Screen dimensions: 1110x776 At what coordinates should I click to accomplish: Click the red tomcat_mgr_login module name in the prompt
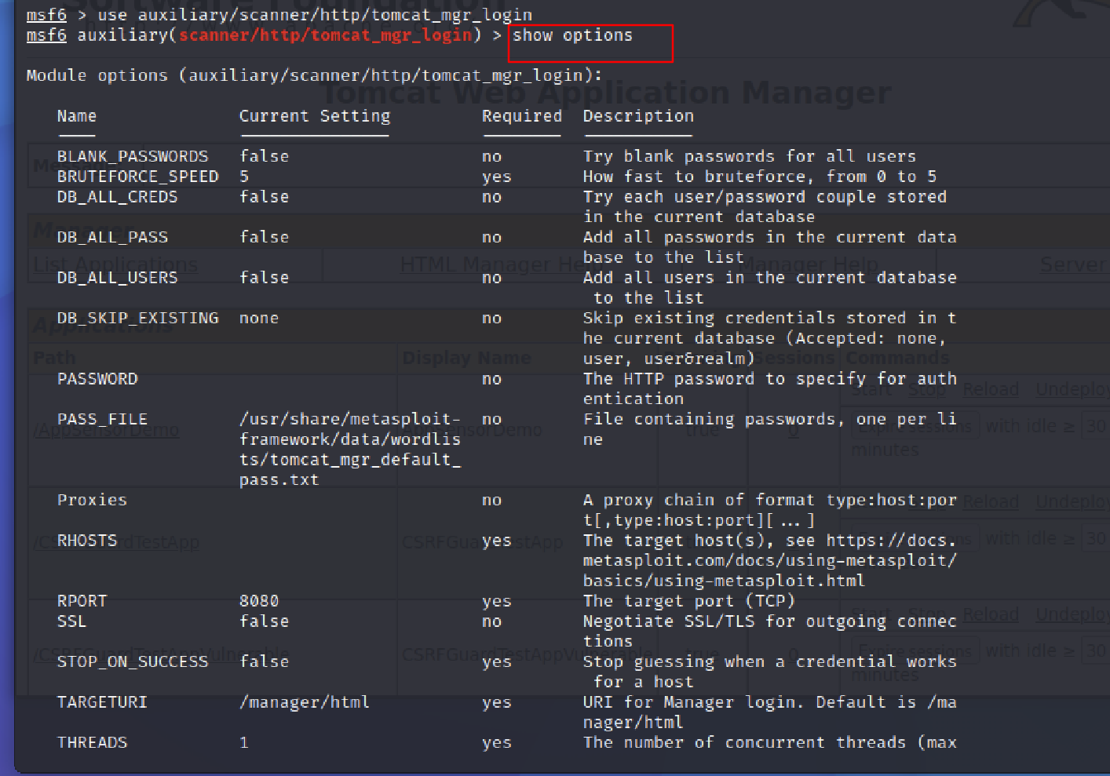tap(326, 35)
